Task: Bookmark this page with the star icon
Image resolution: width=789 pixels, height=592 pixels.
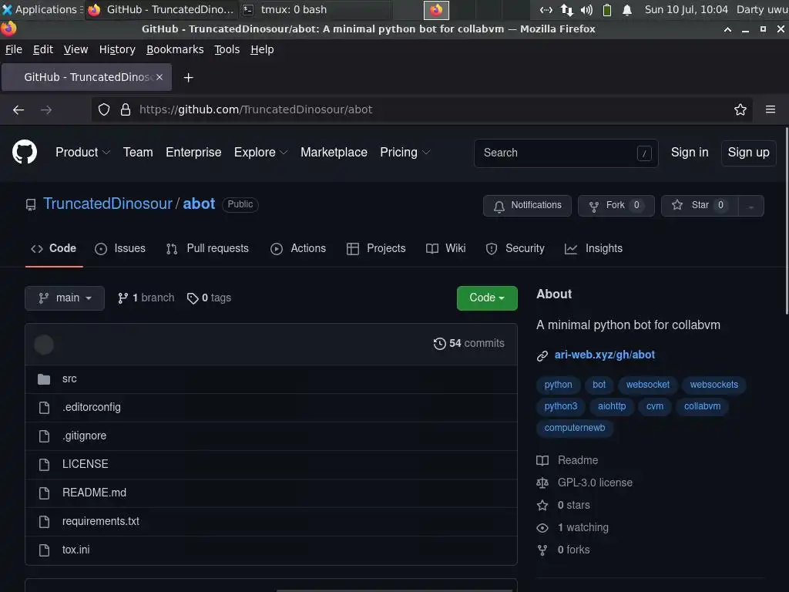Action: [740, 109]
